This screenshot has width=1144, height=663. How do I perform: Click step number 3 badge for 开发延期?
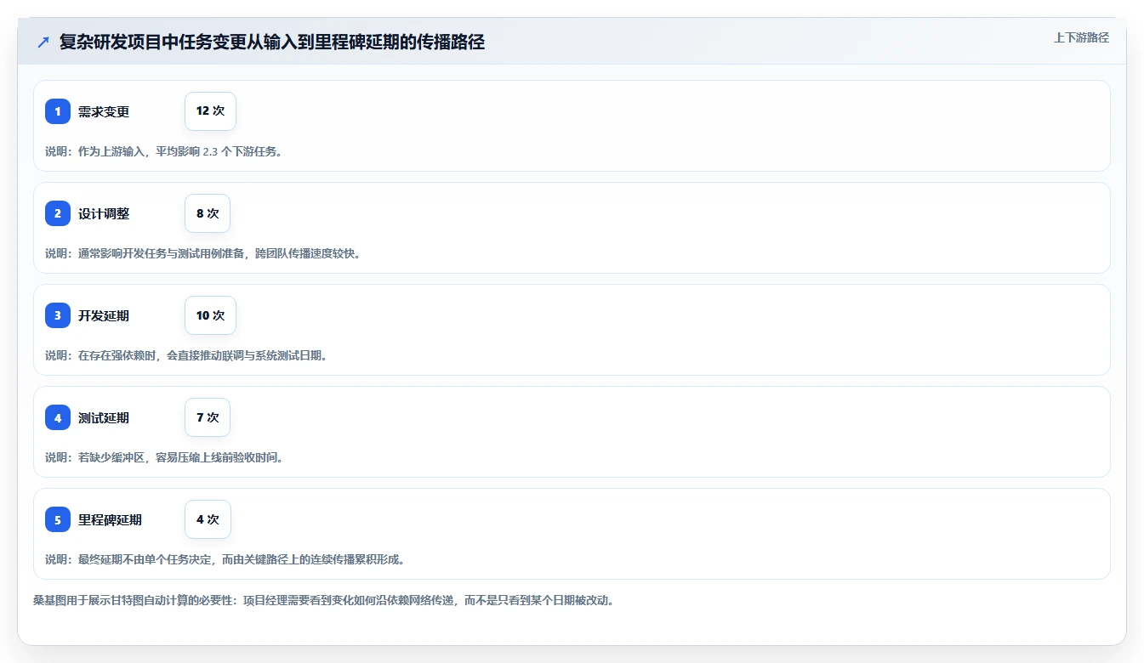point(58,315)
